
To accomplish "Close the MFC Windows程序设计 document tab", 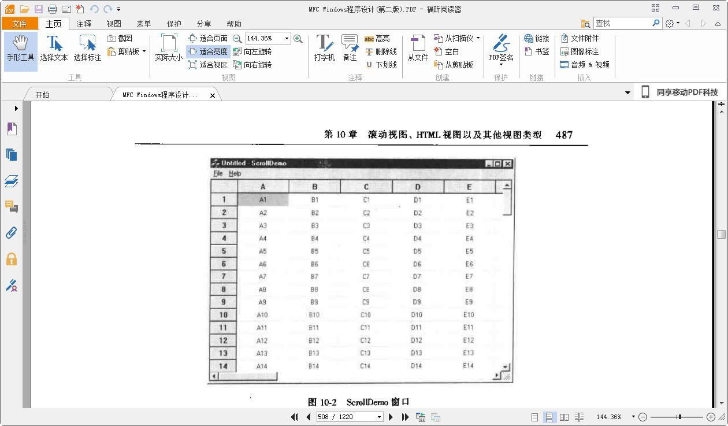I will (x=212, y=95).
